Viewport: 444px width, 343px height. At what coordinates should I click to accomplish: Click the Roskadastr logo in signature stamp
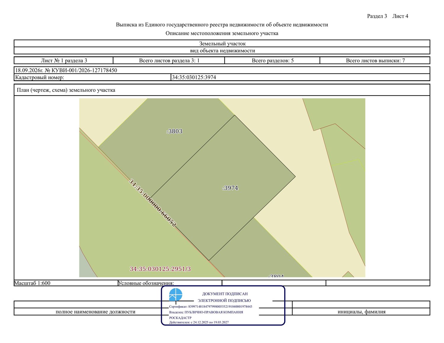click(176, 295)
